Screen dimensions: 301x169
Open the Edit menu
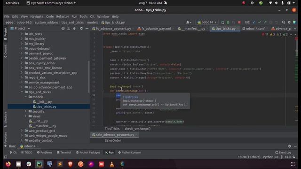click(x=15, y=16)
